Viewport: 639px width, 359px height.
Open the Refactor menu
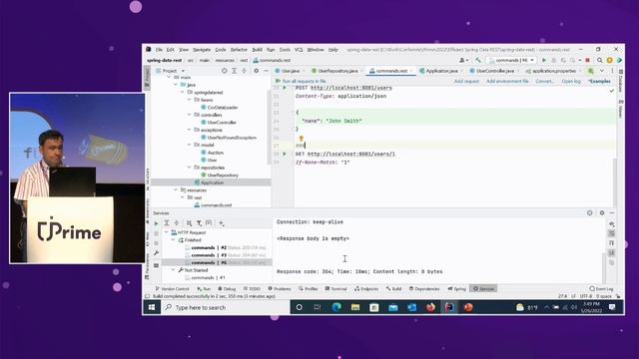point(239,50)
